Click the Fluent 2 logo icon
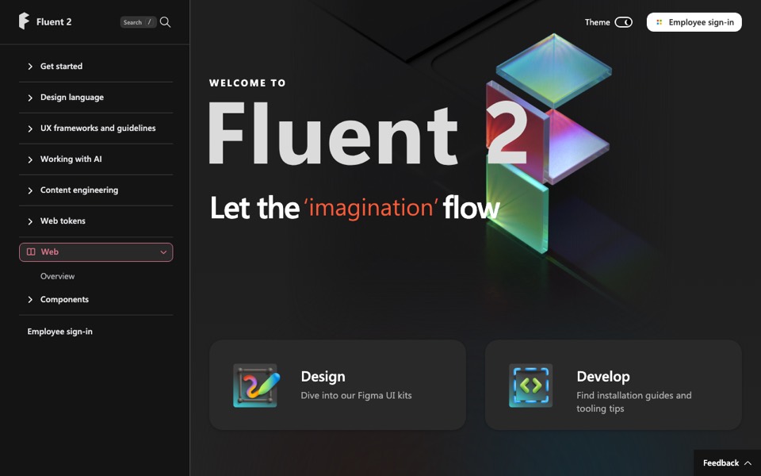 [x=24, y=21]
